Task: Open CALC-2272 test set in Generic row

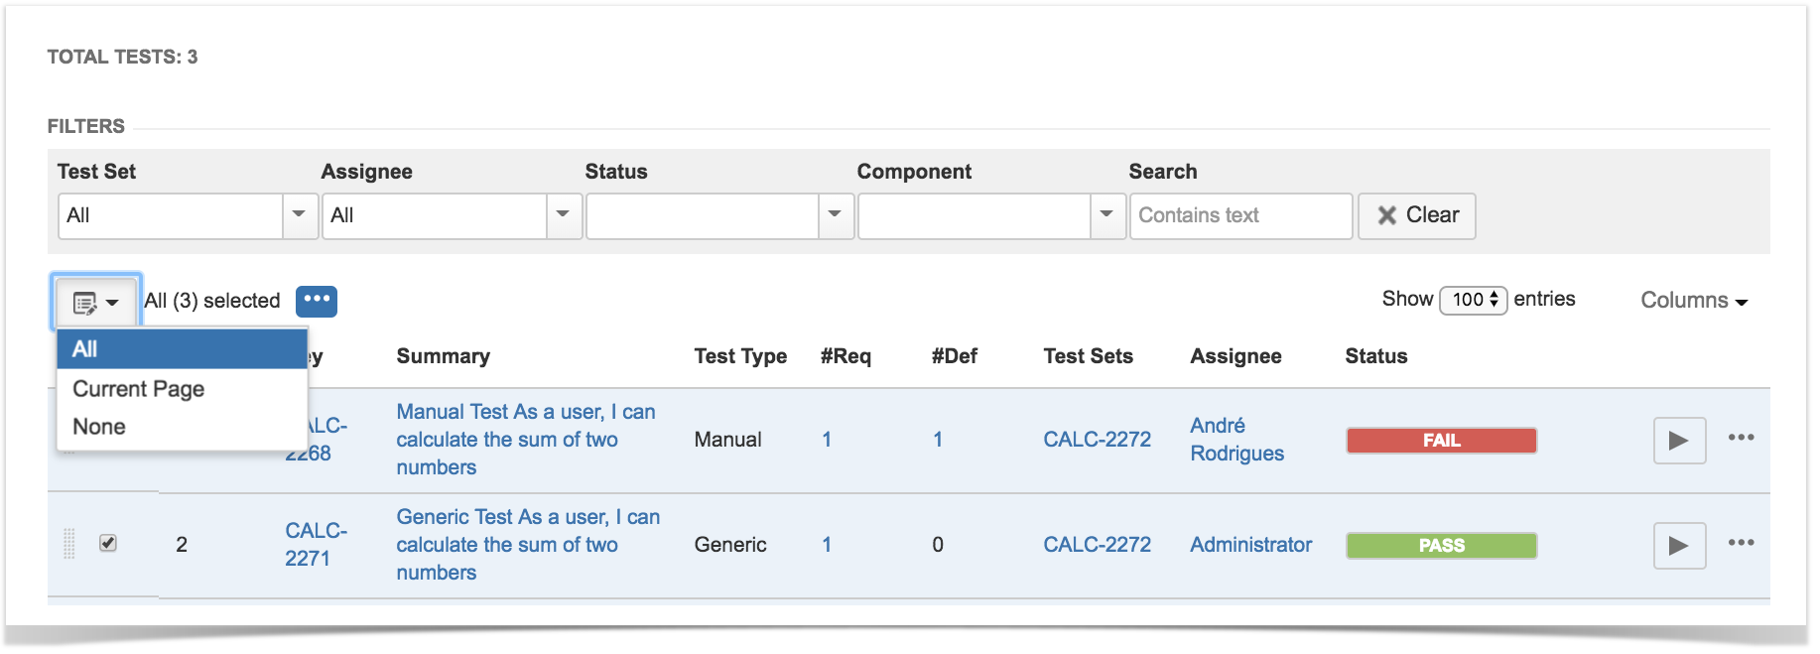Action: coord(1098,545)
